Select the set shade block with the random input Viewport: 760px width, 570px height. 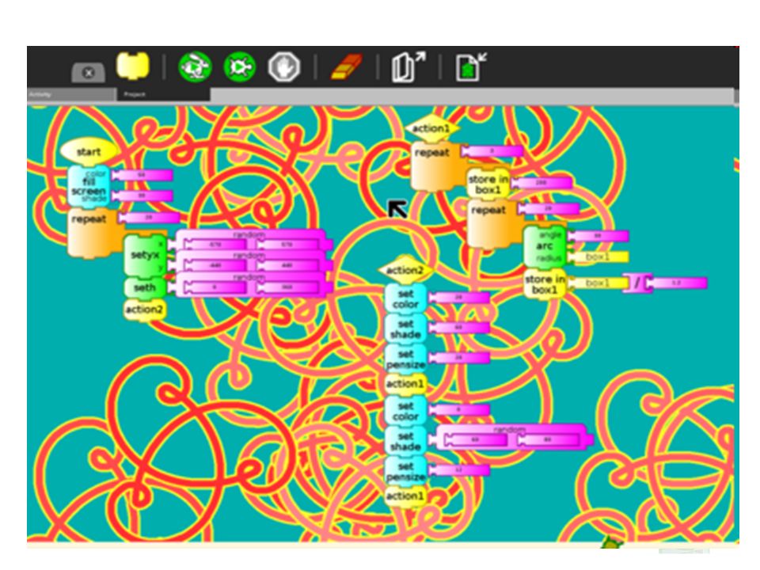click(405, 441)
